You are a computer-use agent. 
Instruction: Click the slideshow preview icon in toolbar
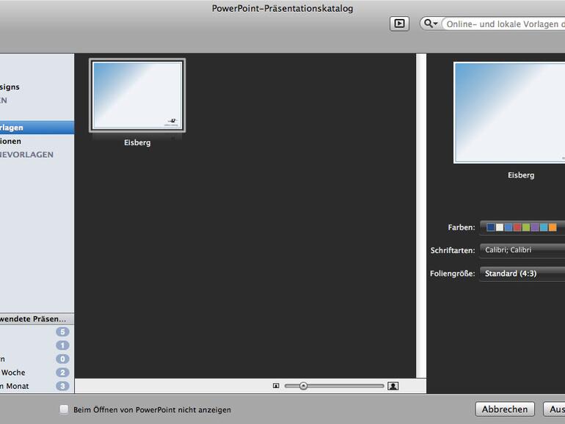pos(399,23)
